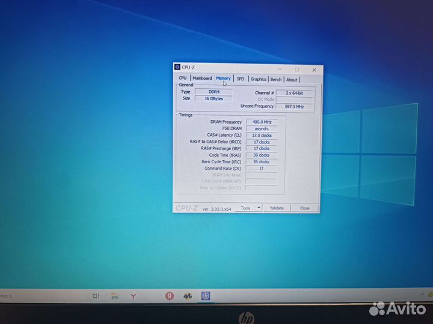The width and height of the screenshot is (433, 324).
Task: Click the Close button in CPU-Z
Action: click(305, 208)
